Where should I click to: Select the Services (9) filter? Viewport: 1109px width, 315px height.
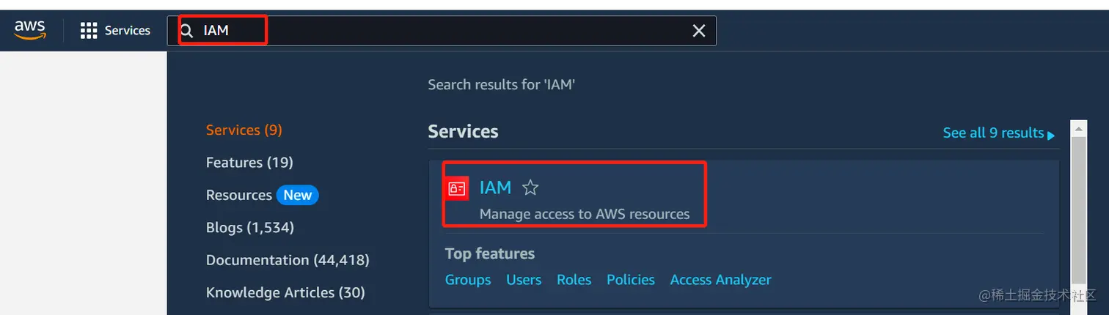[244, 130]
